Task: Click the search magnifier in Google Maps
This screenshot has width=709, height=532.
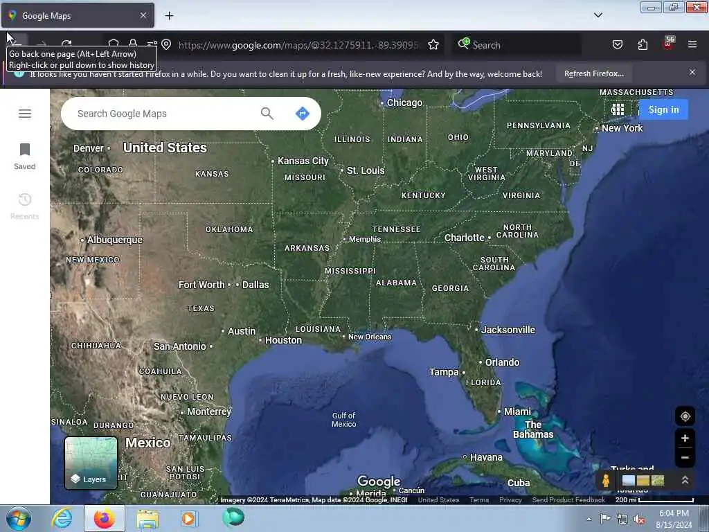Action: pyautogui.click(x=267, y=114)
